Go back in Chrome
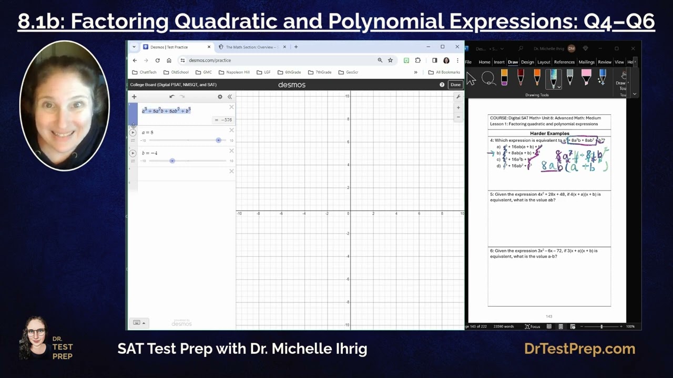The height and width of the screenshot is (378, 673). tap(135, 60)
